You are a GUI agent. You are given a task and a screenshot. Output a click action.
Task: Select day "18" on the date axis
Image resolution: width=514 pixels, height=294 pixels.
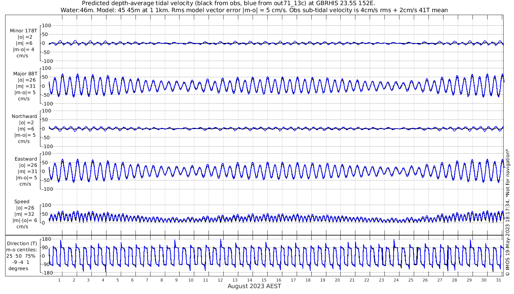tap(308, 280)
